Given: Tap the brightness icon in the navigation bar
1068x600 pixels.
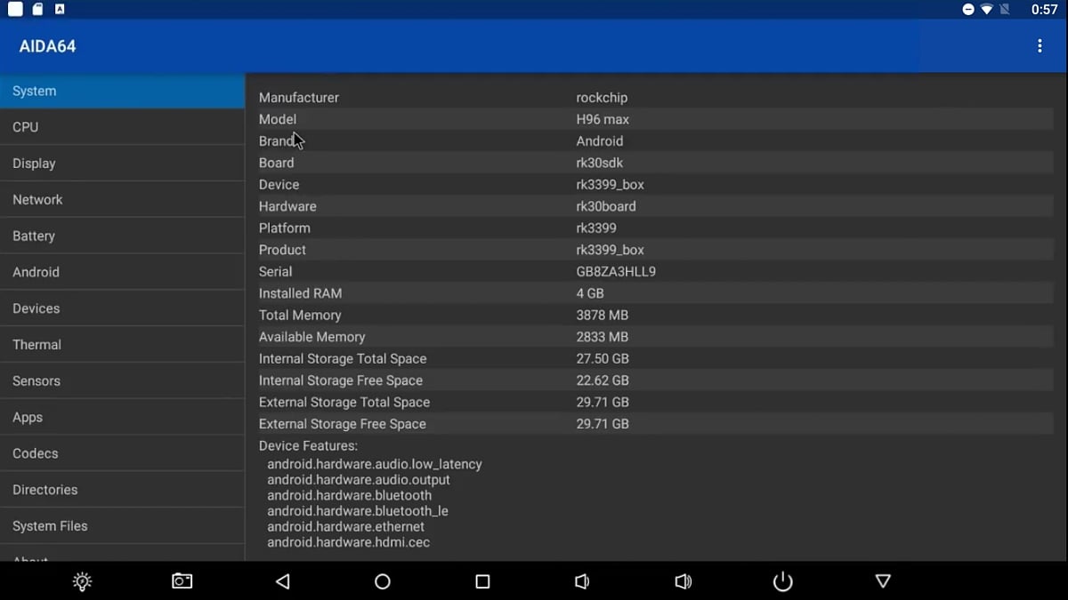Looking at the screenshot, I should [81, 581].
